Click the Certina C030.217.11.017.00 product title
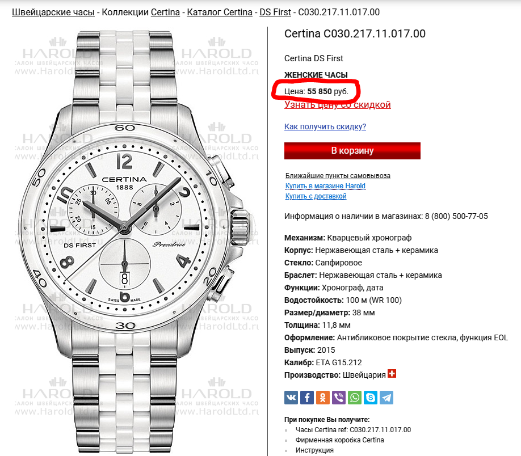Image resolution: width=521 pixels, height=456 pixels. [x=354, y=34]
